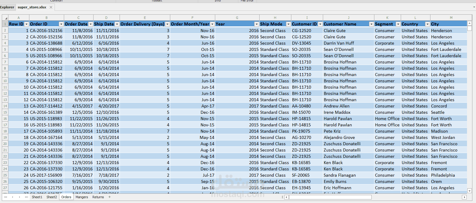Switch to Sheet1 tab
Image resolution: width=476 pixels, height=203 pixels.
37,197
